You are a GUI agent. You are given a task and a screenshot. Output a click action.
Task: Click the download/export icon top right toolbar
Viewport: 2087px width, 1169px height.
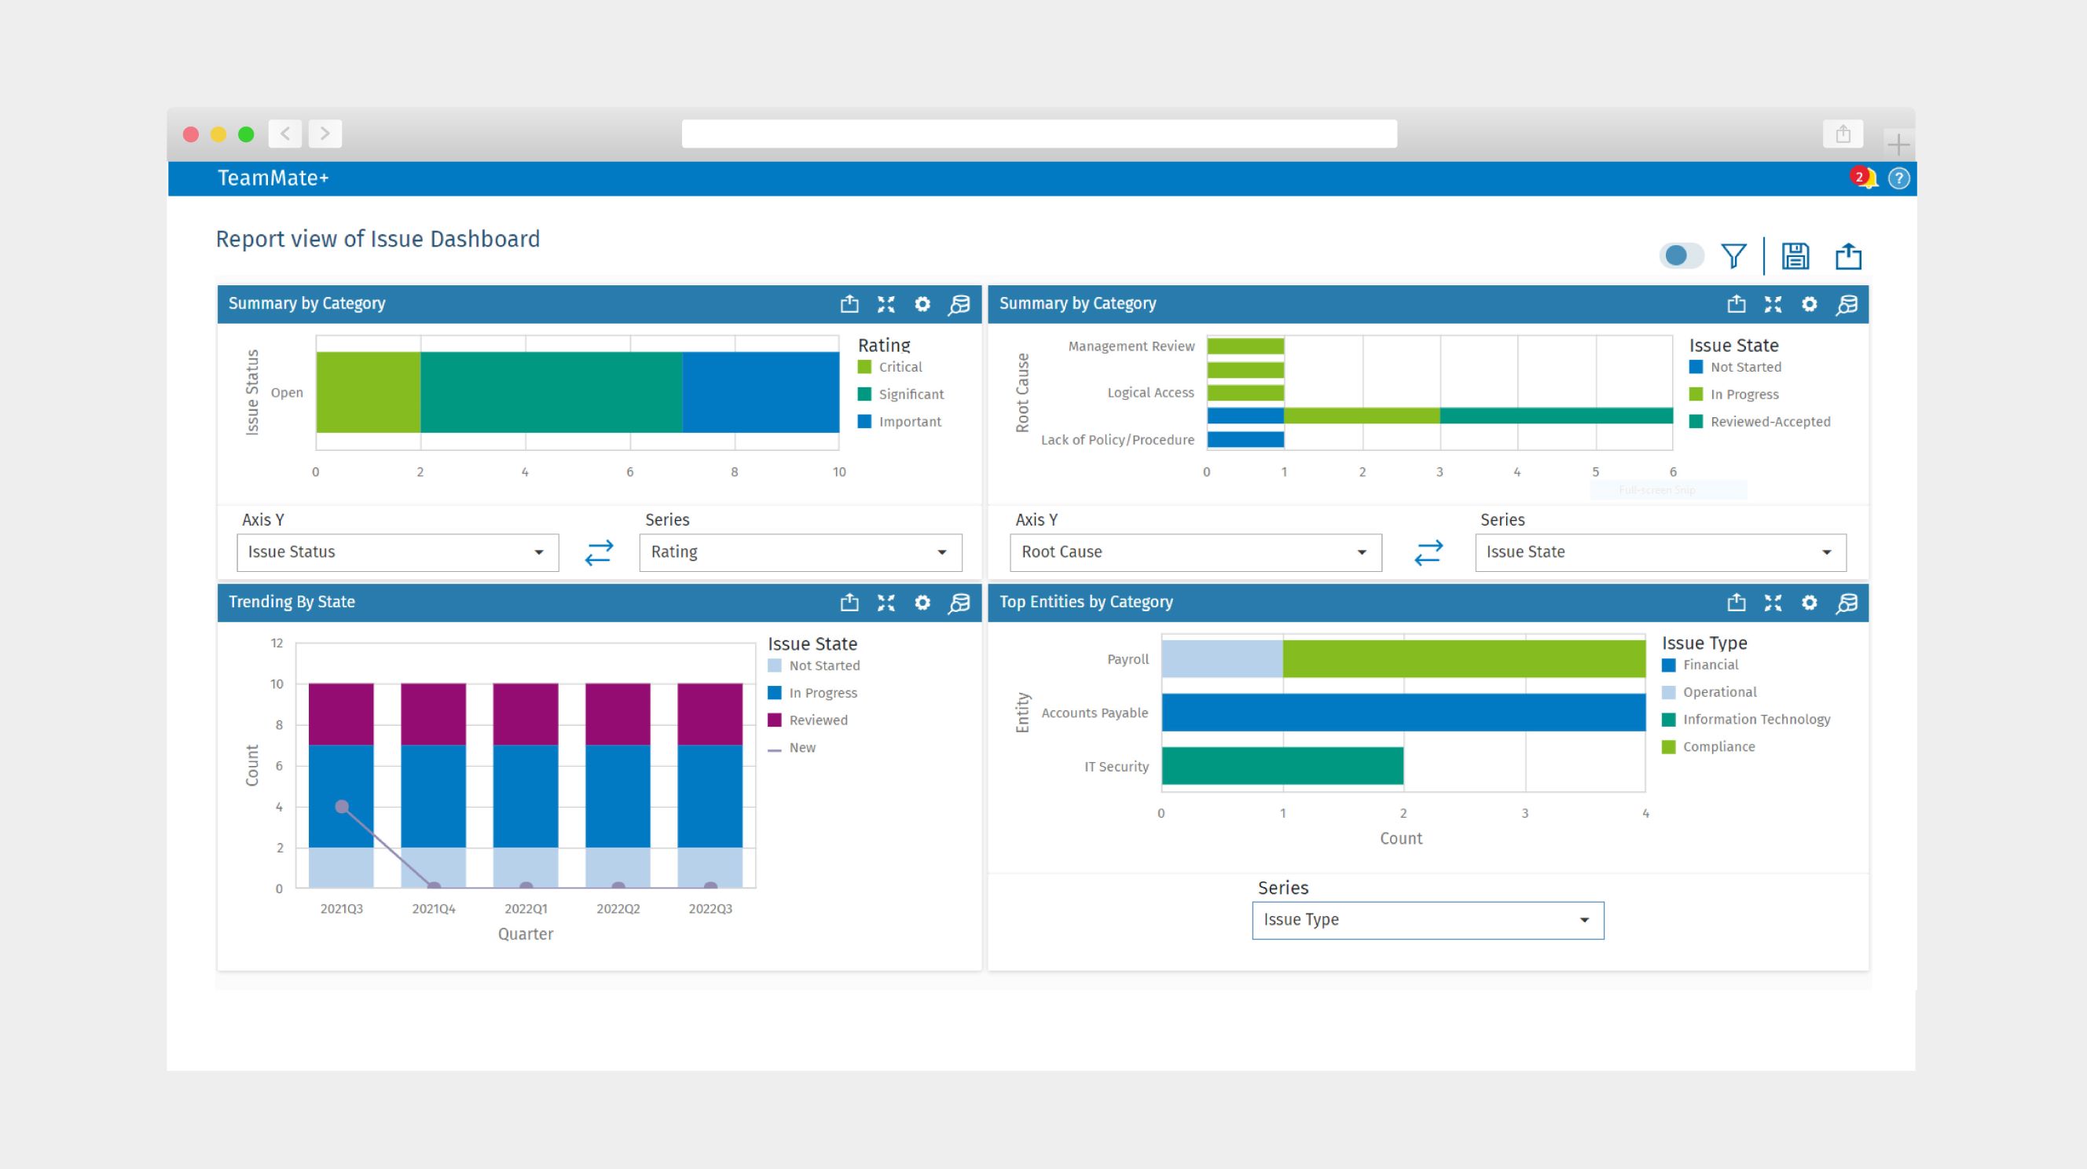click(x=1849, y=255)
